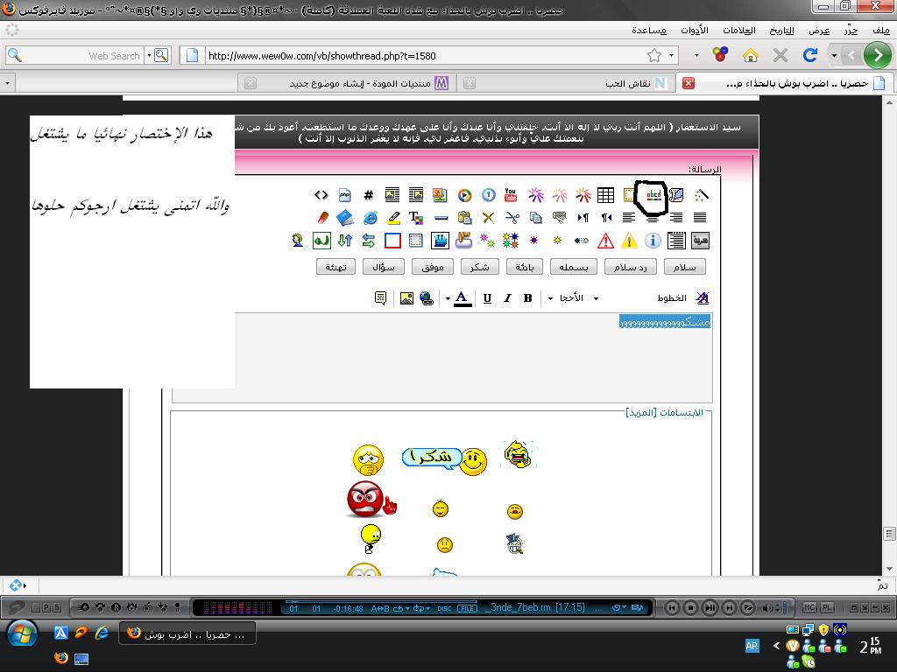The height and width of the screenshot is (672, 897).
Task: Click the insert image icon
Action: coord(406,298)
